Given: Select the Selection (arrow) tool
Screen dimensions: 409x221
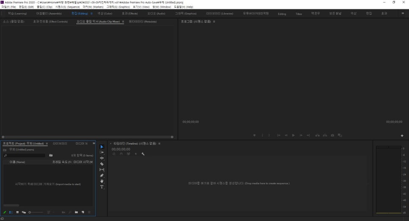Looking at the screenshot, I should point(102,147).
